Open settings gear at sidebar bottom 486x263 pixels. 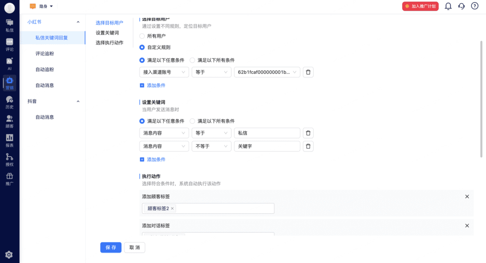click(x=9, y=254)
